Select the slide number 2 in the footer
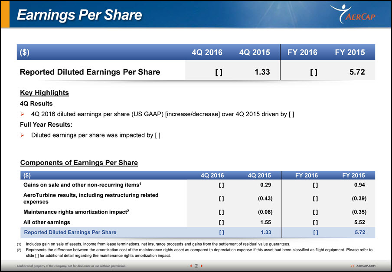 tap(196, 266)
